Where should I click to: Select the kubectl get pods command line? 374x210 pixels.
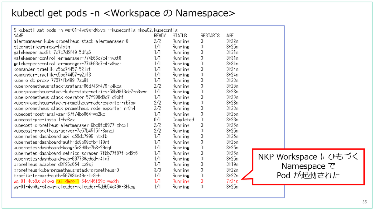[x=96, y=30]
